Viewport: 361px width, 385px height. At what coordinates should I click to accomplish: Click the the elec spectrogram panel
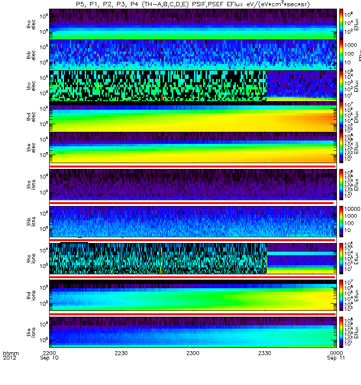coord(193,147)
